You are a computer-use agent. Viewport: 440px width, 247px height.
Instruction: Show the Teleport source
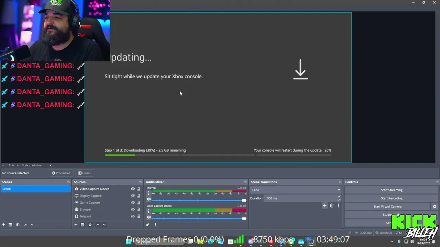coord(133,216)
